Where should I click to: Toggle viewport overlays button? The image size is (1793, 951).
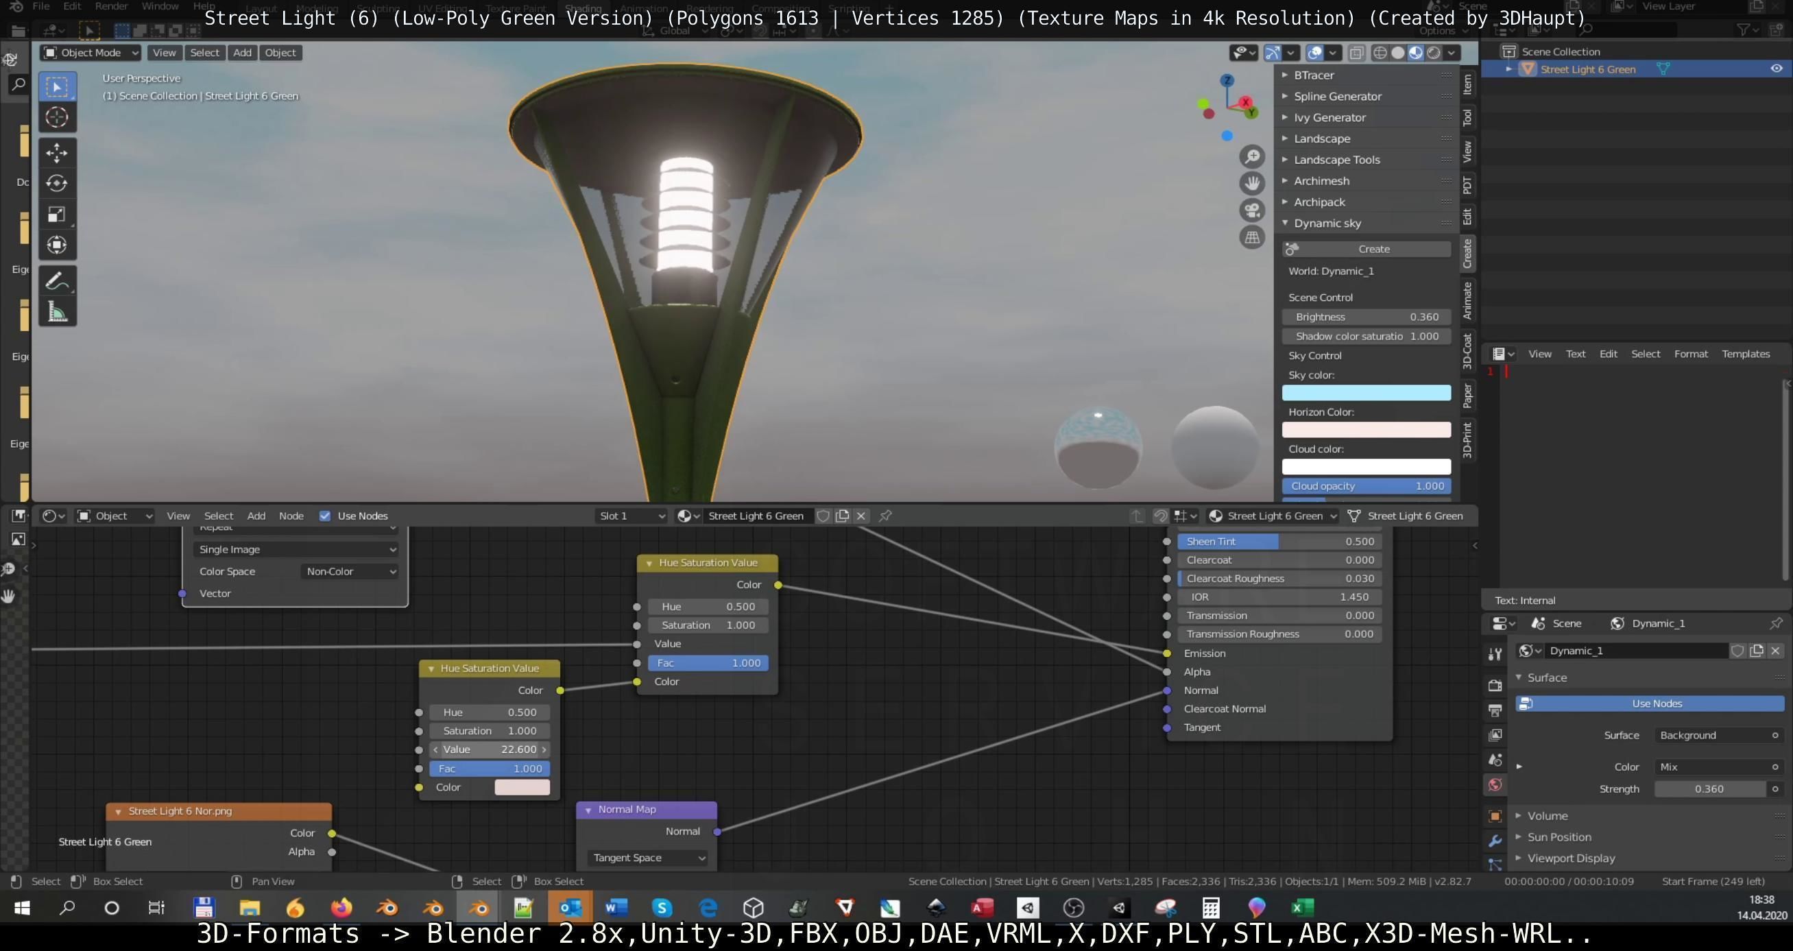1315,53
